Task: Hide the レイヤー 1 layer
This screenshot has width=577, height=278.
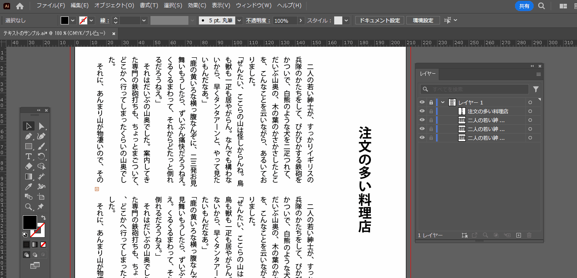Action: 422,102
